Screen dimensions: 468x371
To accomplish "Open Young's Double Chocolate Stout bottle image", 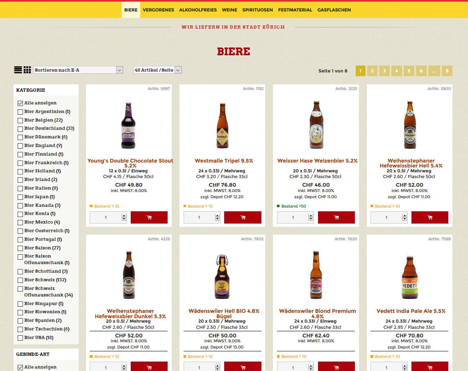I will pos(129,125).
